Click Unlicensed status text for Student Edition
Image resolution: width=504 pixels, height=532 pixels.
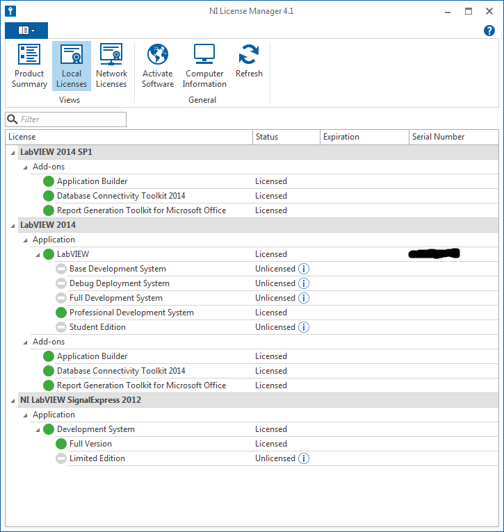pos(275,327)
